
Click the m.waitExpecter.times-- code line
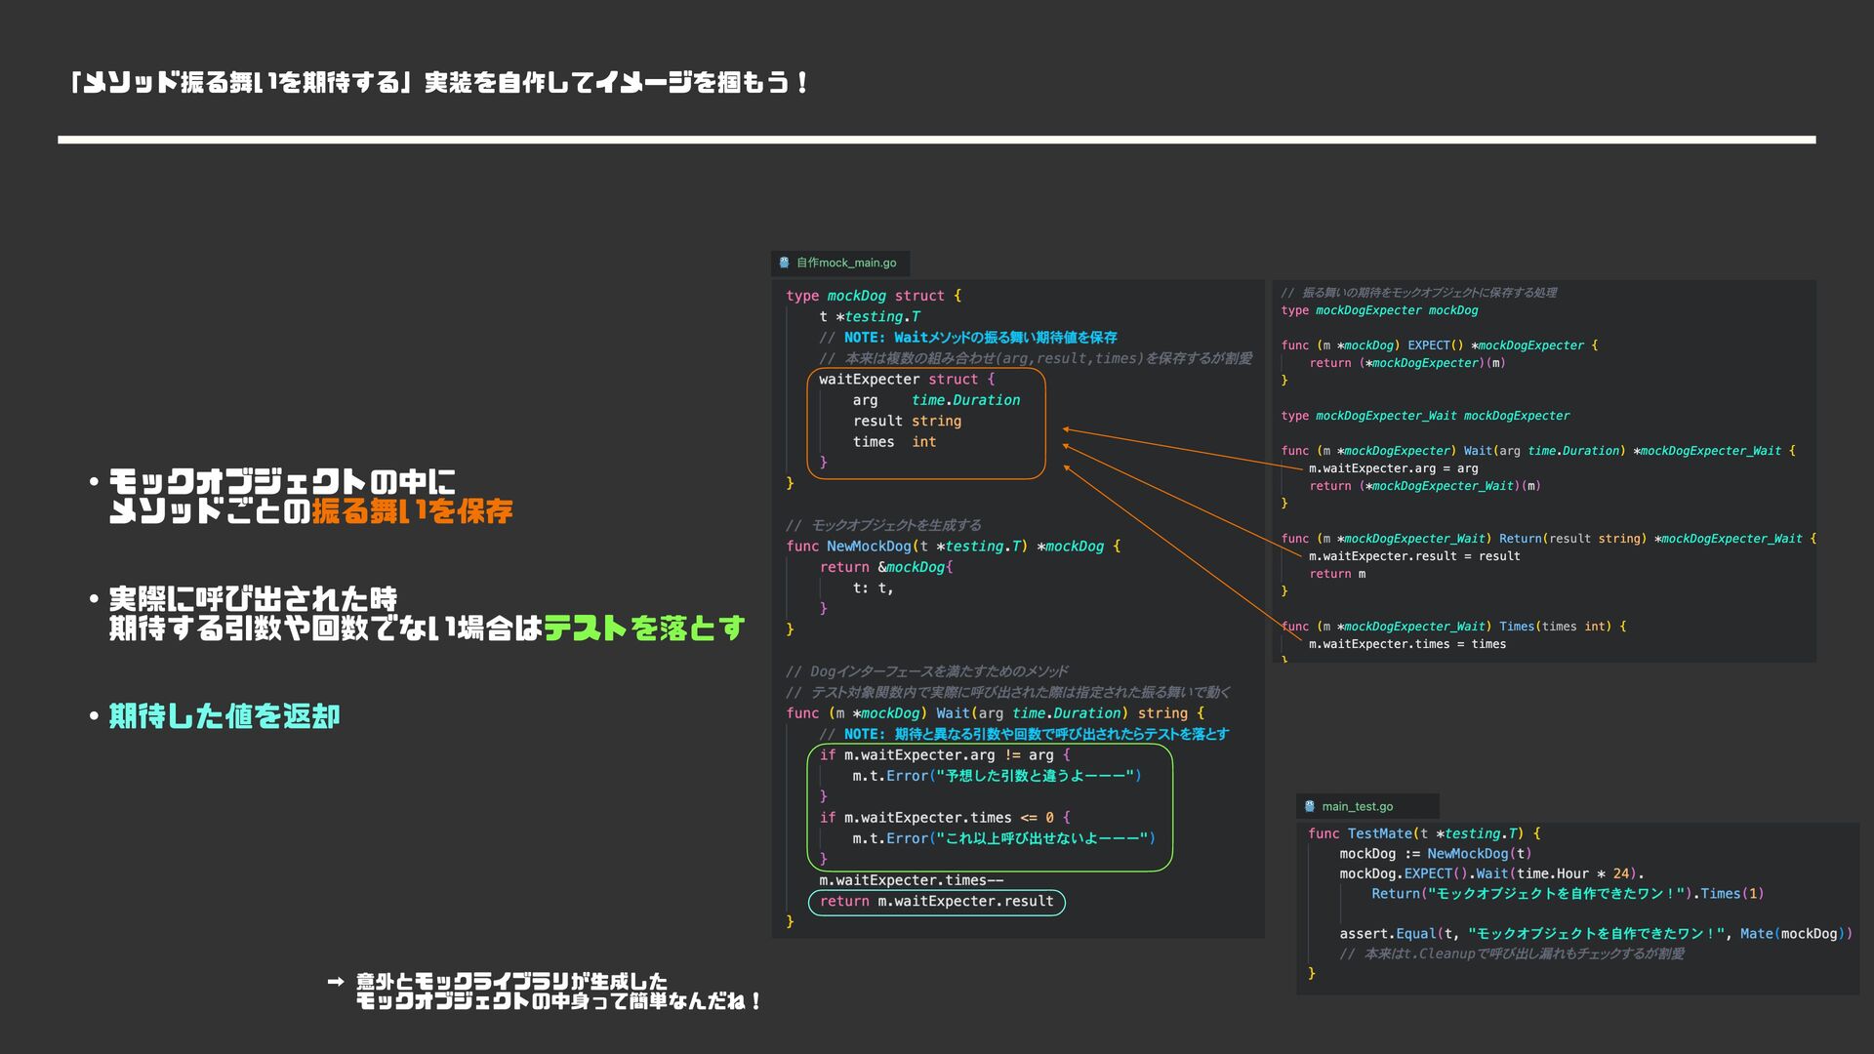pyautogui.click(x=911, y=880)
